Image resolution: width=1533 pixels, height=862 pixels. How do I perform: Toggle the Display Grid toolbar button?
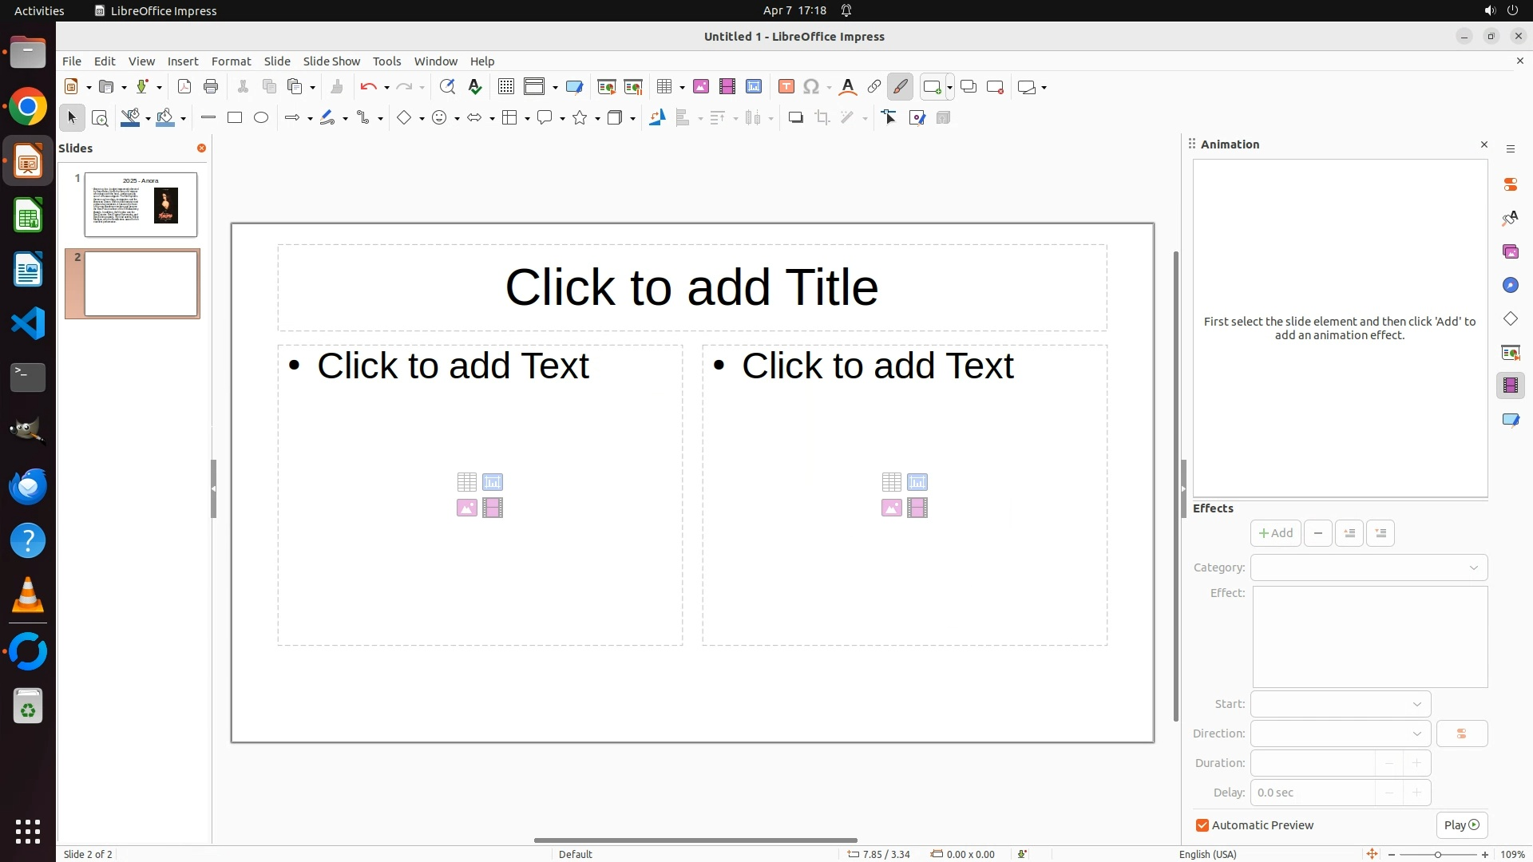click(505, 87)
